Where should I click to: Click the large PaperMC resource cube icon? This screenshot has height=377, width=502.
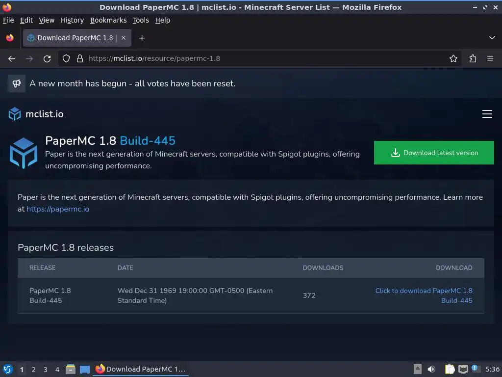coord(24,153)
